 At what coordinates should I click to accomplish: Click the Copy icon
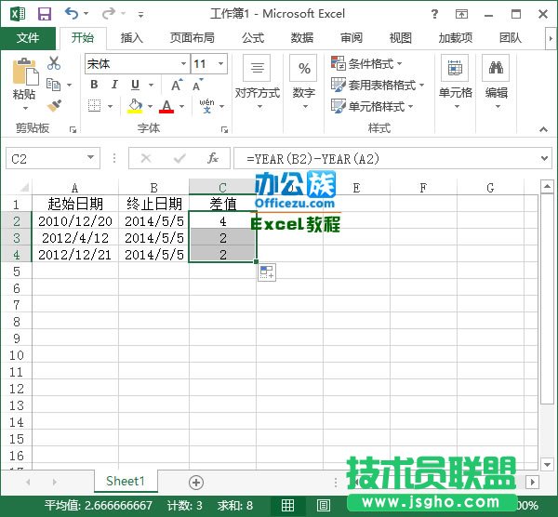[53, 85]
